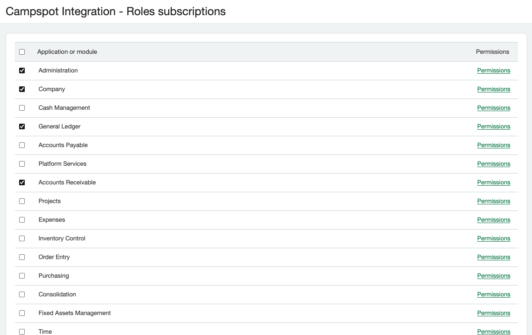Uncheck the Accounts Receivable checkbox
The height and width of the screenshot is (335, 532).
click(x=22, y=182)
